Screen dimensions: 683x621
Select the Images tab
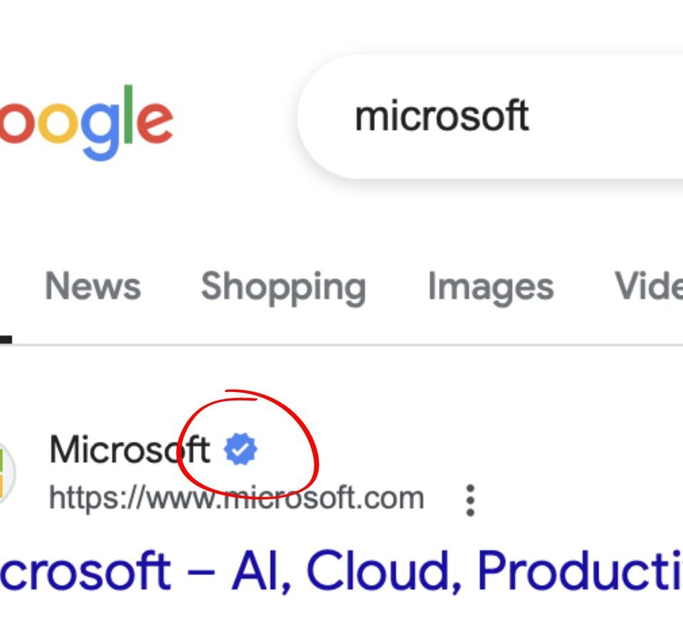click(x=490, y=287)
